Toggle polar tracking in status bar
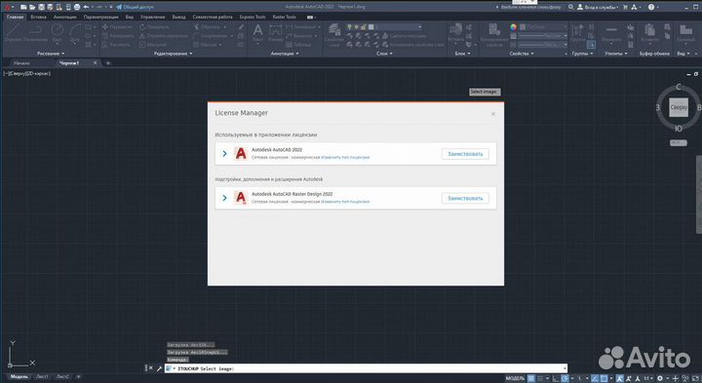Image resolution: width=702 pixels, height=383 pixels. 565,378
